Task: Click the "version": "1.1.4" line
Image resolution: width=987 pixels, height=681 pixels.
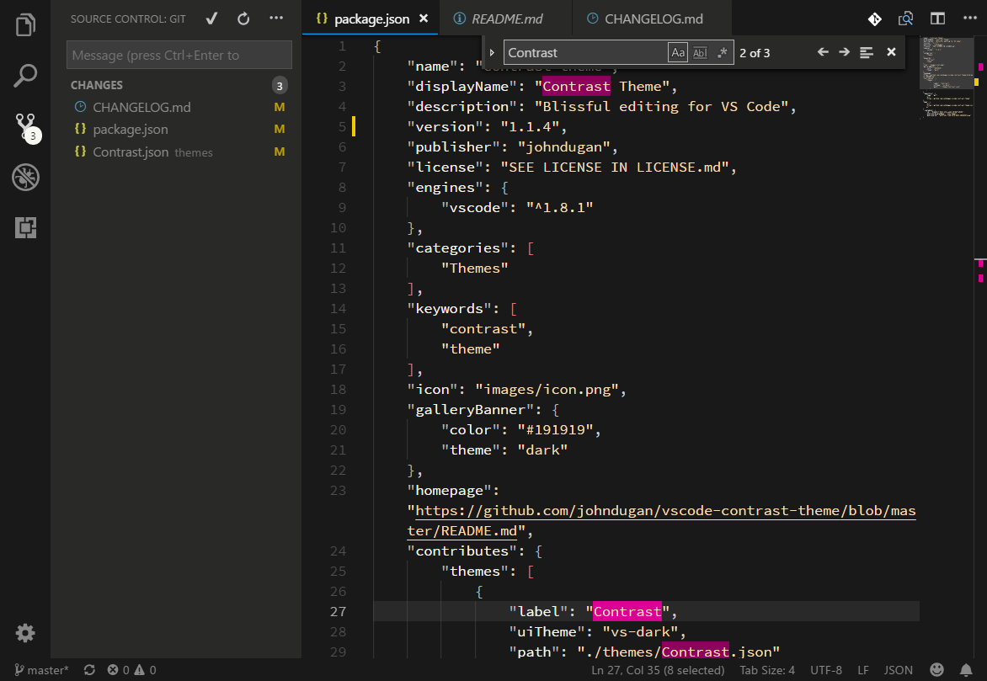Action: [x=487, y=126]
